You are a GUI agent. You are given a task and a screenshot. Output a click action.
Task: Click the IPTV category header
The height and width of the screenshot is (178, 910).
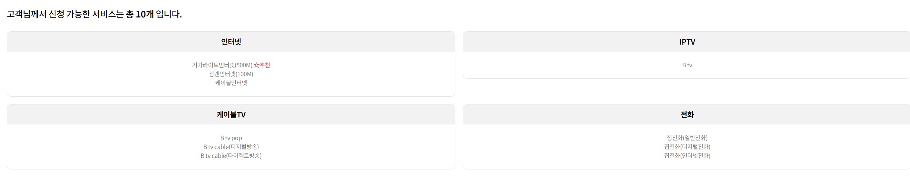(x=687, y=42)
